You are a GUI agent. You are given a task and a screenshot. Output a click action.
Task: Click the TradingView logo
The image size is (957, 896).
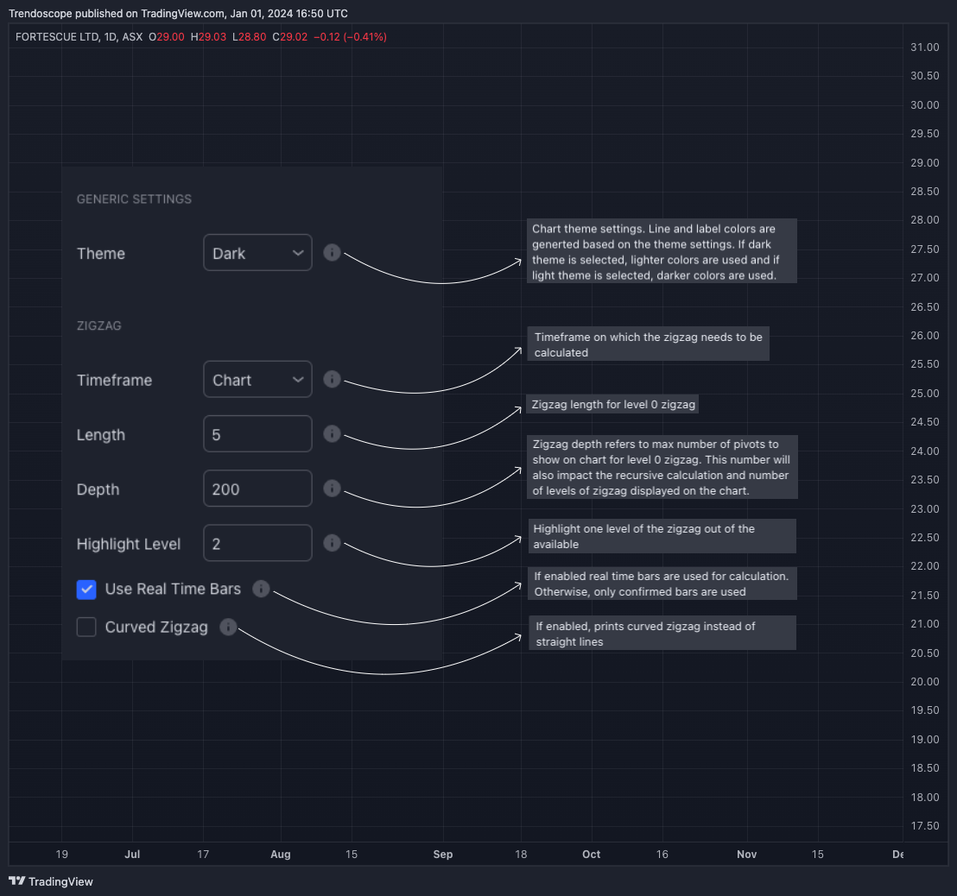pos(51,881)
